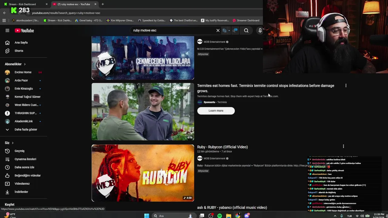Viewport: 388px width, 218px height.
Task: Open Speedtest by Ookla bookmark
Action: [152, 21]
